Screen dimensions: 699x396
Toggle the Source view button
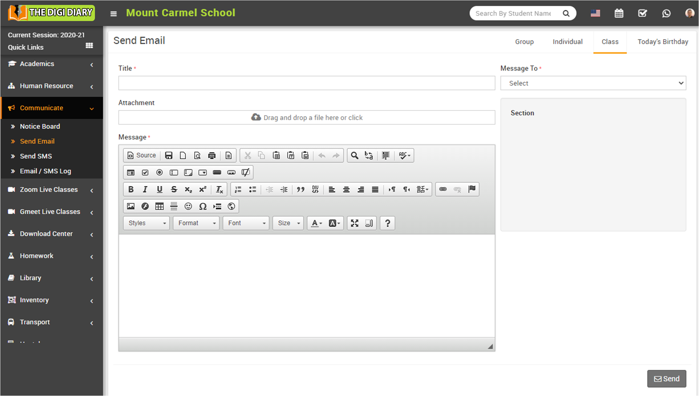(x=142, y=155)
